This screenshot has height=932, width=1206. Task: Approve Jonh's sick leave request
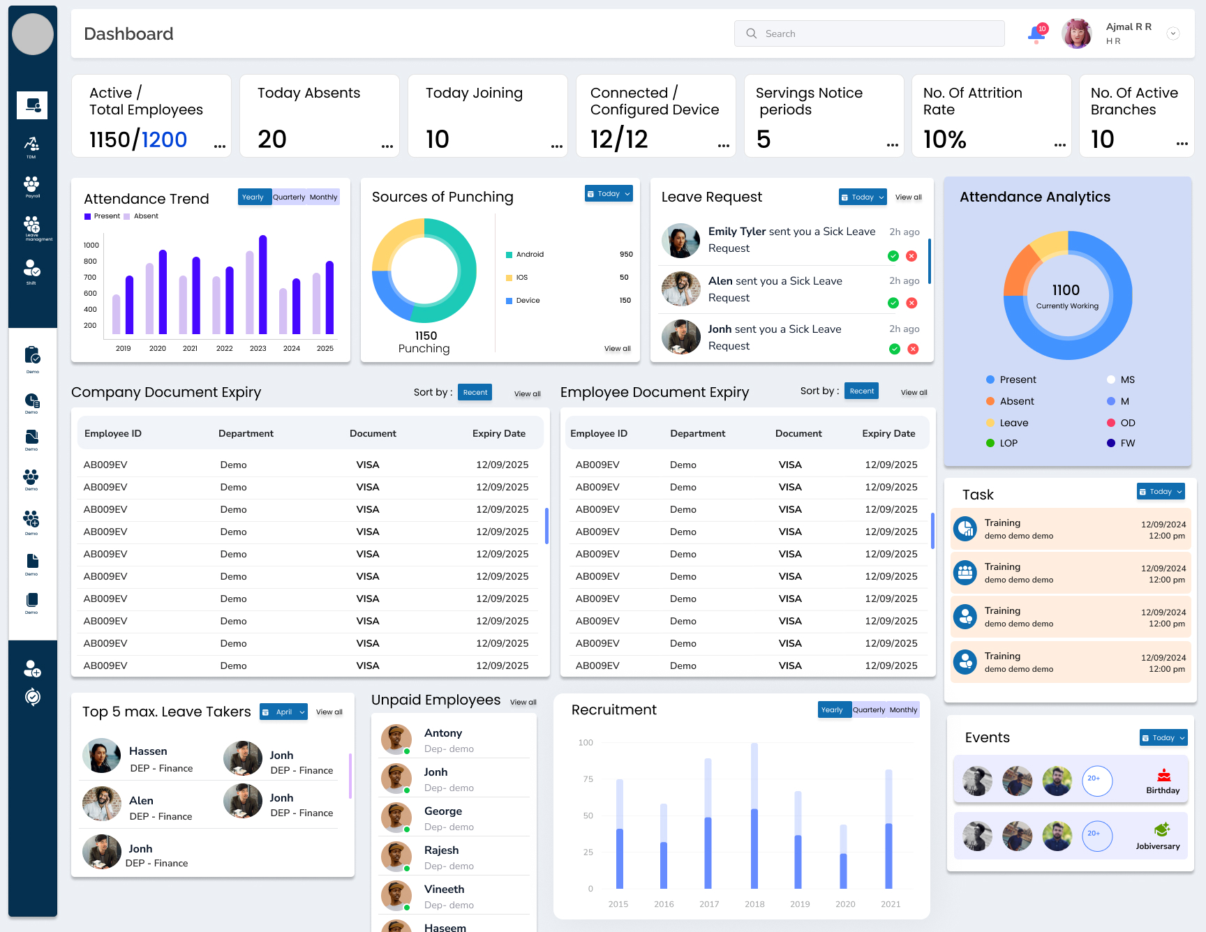coord(895,349)
